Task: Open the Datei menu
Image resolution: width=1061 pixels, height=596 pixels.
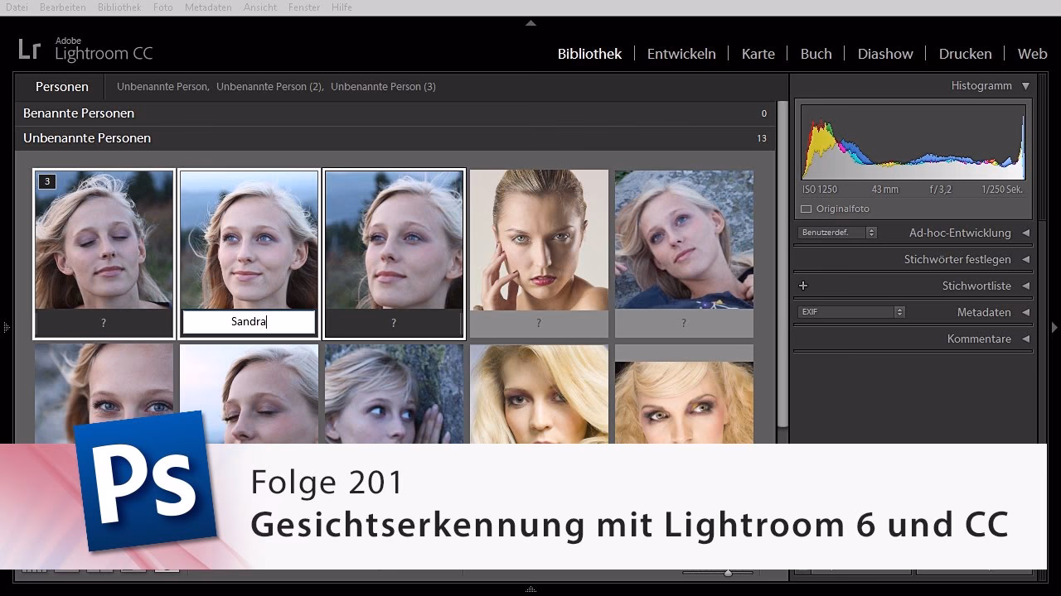Action: coord(17,7)
